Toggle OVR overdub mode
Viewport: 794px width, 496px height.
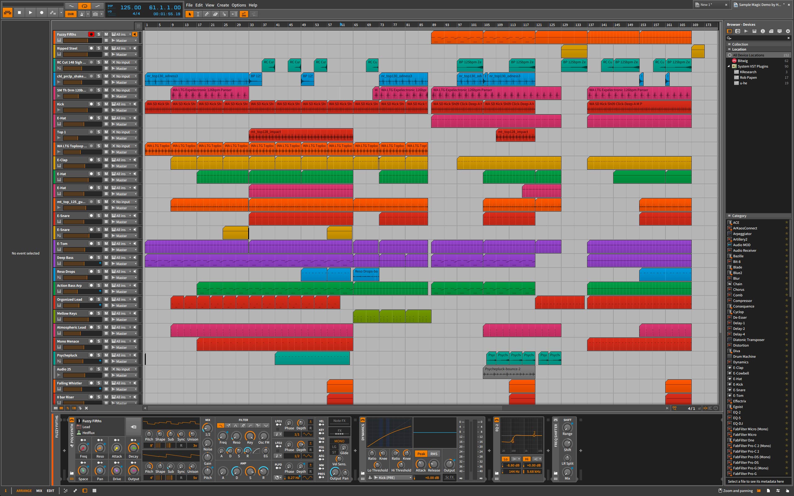coord(70,14)
